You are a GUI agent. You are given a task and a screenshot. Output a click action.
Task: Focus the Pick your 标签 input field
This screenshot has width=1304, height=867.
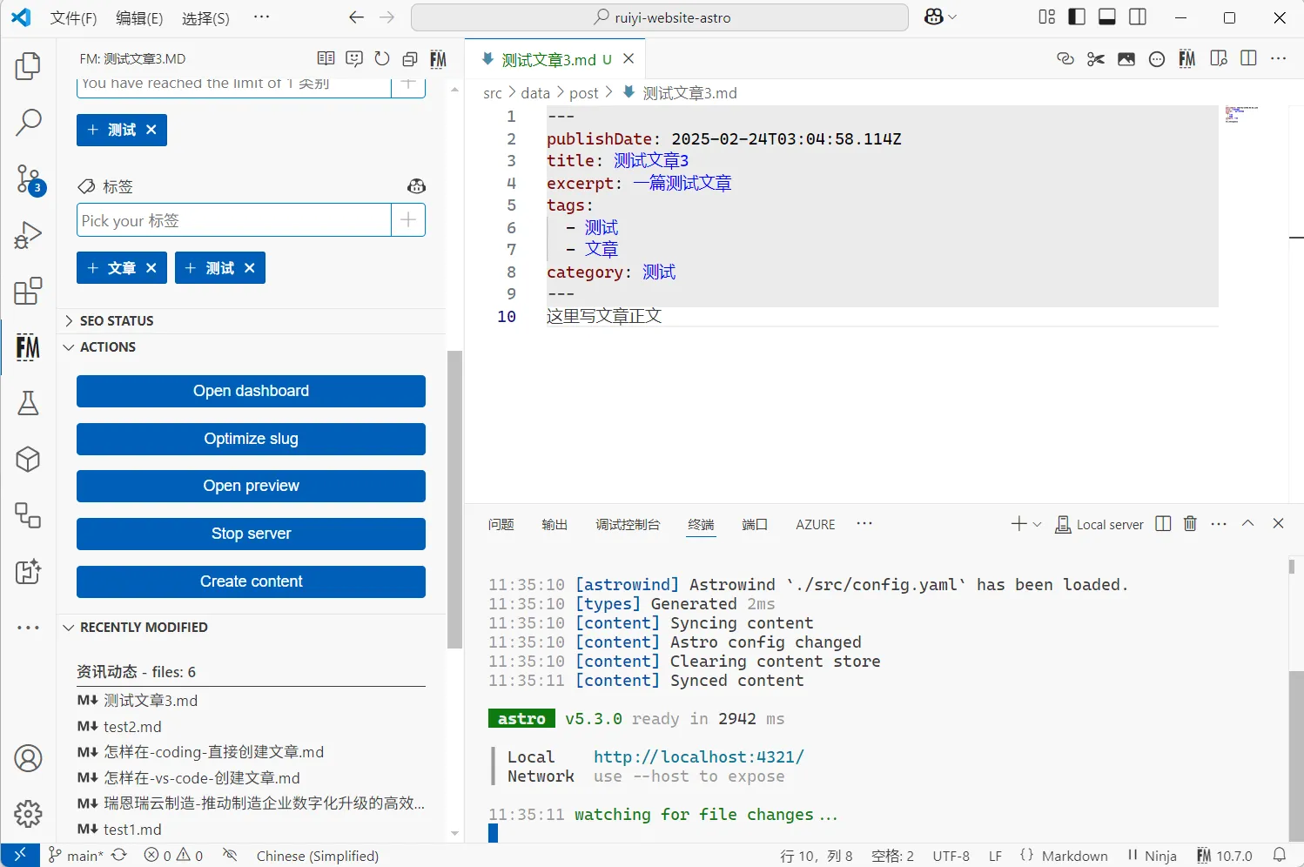click(234, 220)
